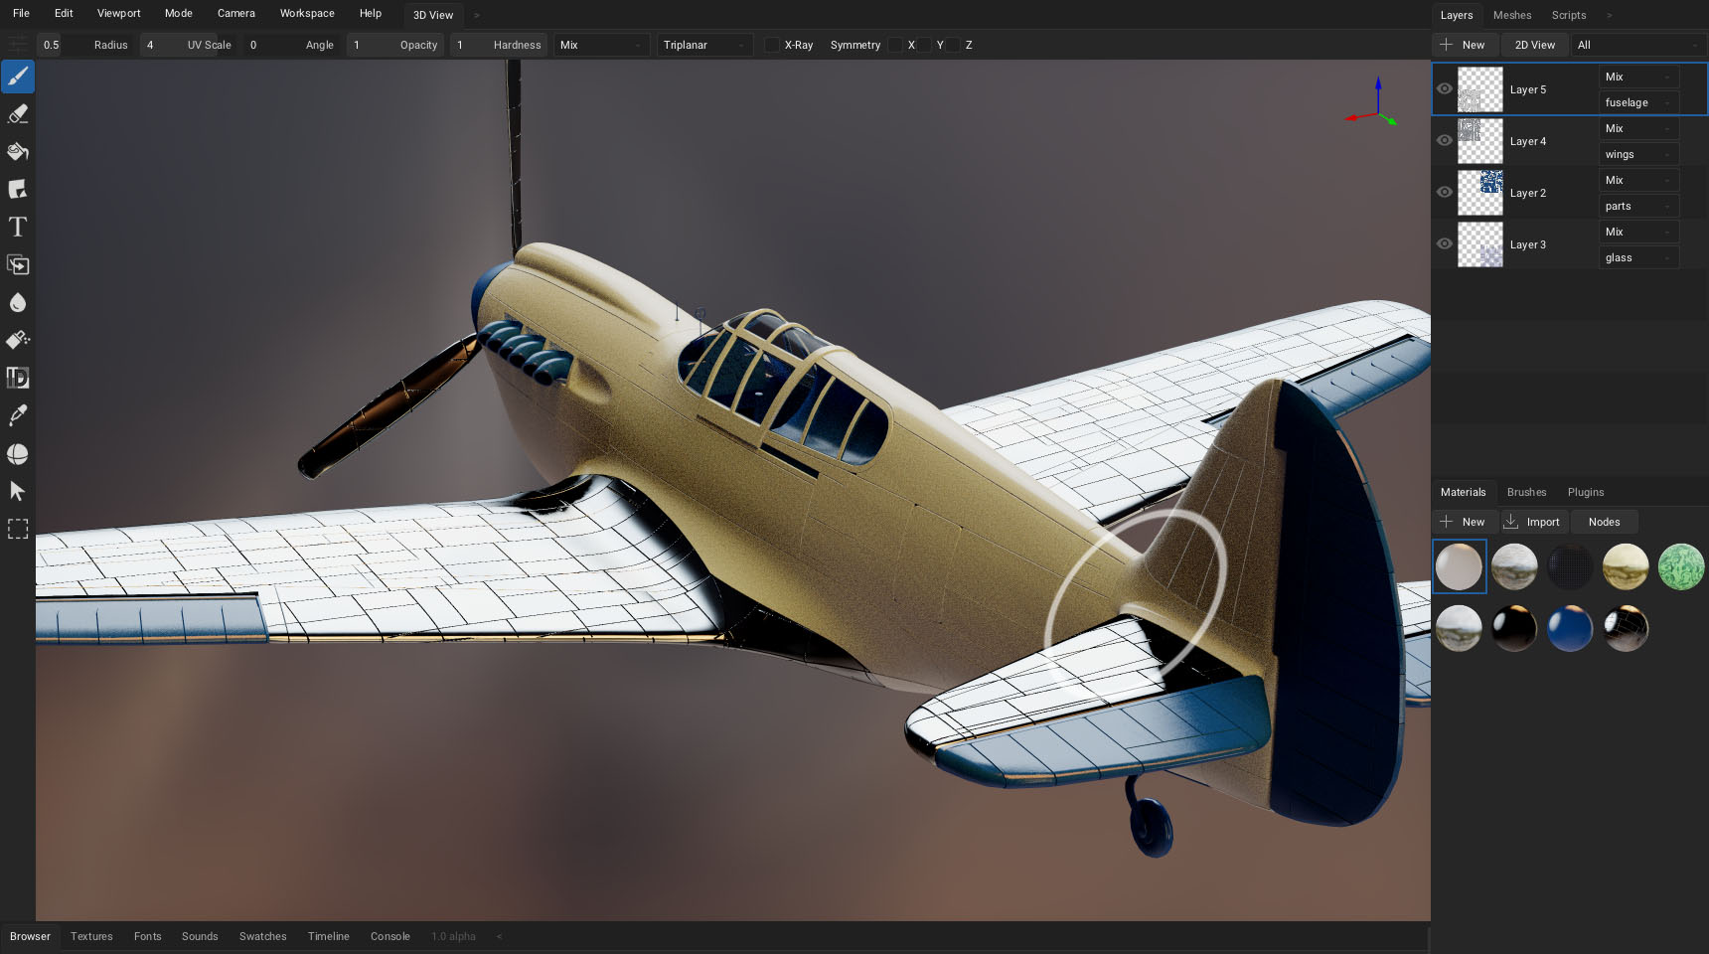Select the Eraser tool
Screen dimensions: 1709x954
[x=18, y=114]
